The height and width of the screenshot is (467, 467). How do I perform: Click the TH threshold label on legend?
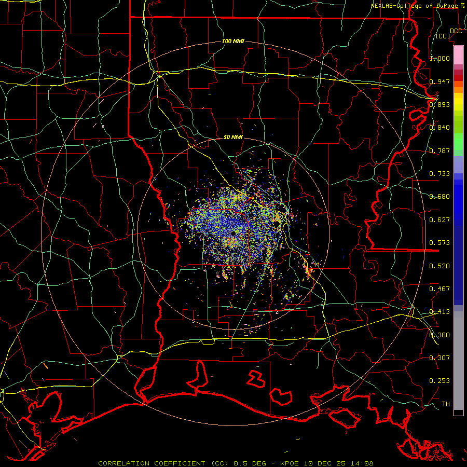pyautogui.click(x=446, y=404)
